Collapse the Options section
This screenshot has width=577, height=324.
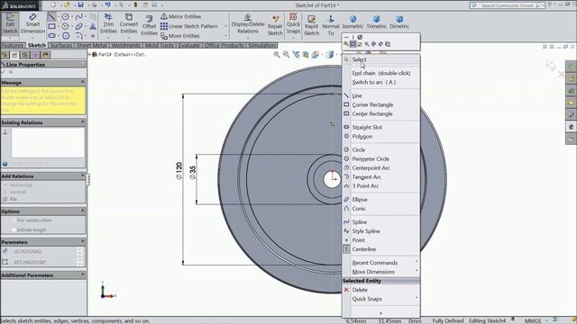tap(82, 211)
